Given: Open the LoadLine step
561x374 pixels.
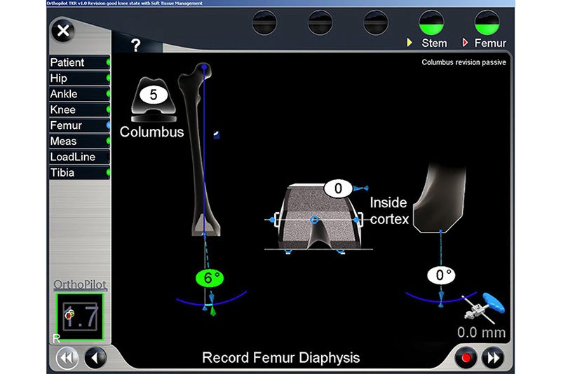Looking at the screenshot, I should click(79, 157).
